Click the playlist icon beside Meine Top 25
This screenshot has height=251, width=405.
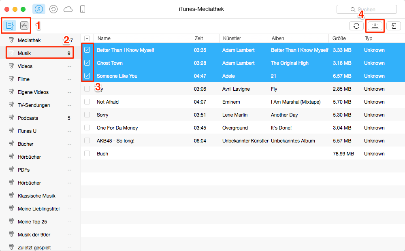click(11, 221)
